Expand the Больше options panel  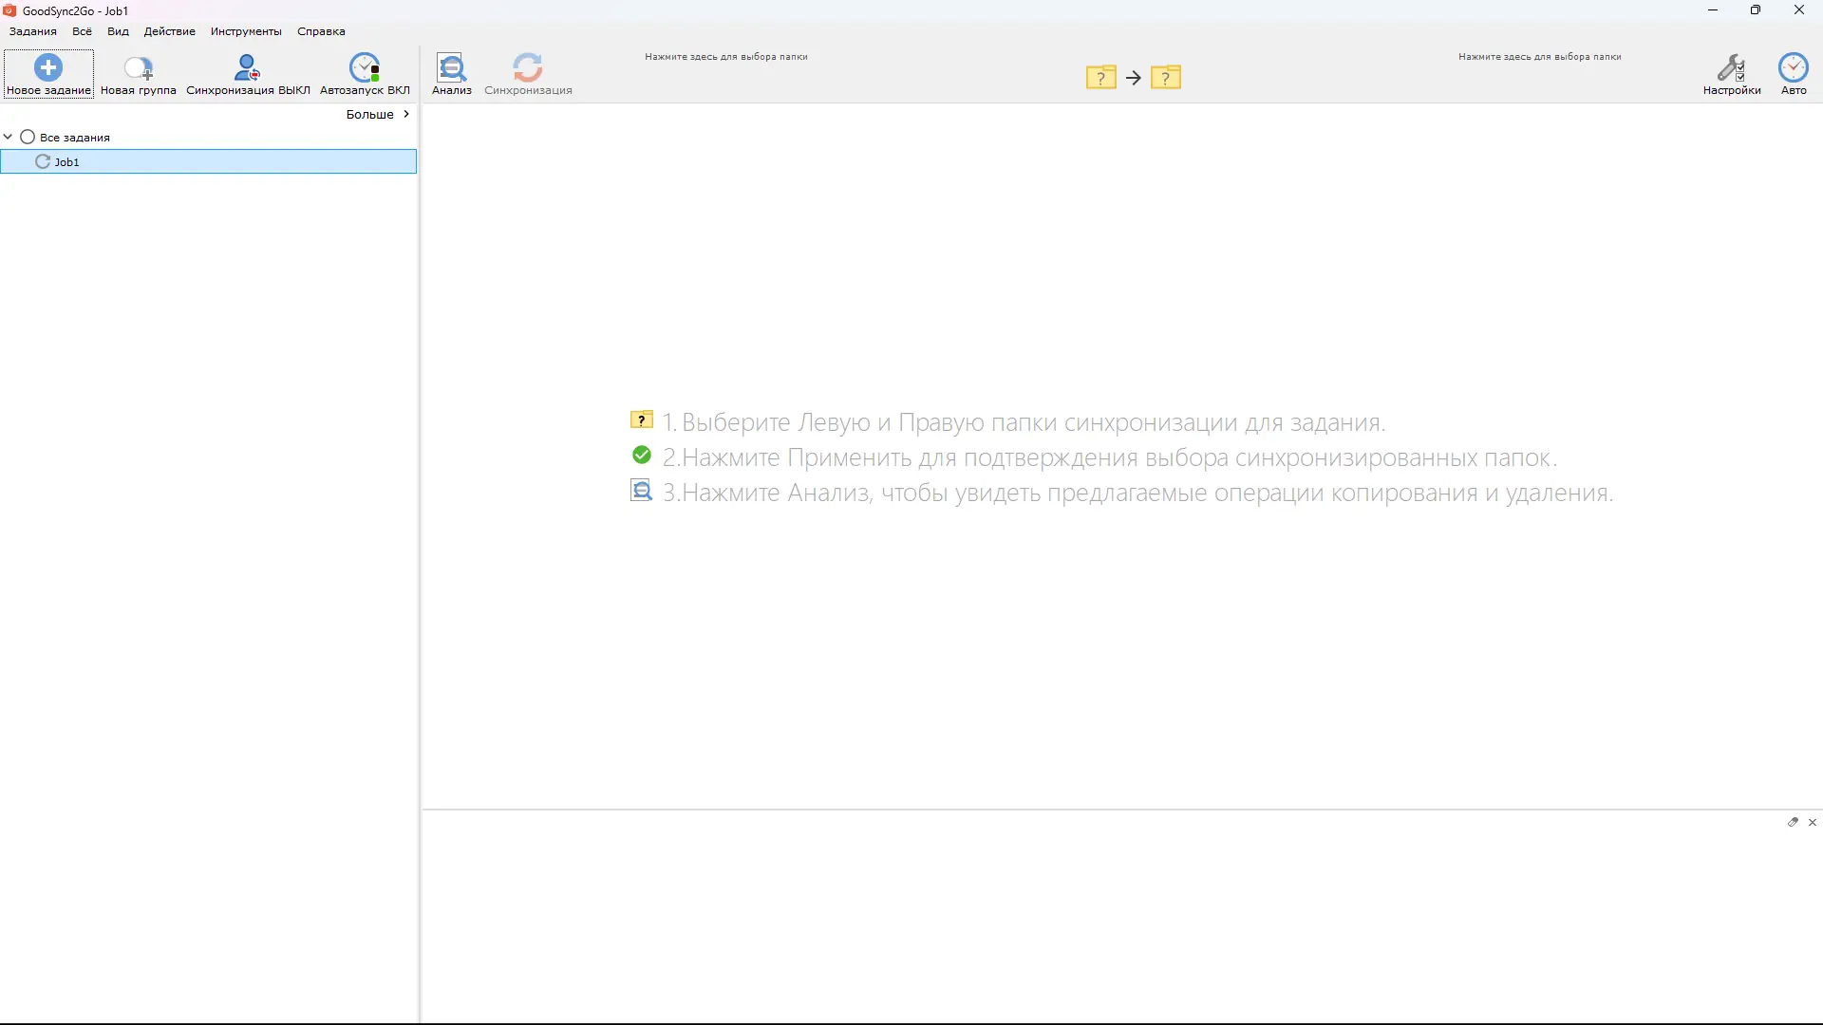pos(375,114)
